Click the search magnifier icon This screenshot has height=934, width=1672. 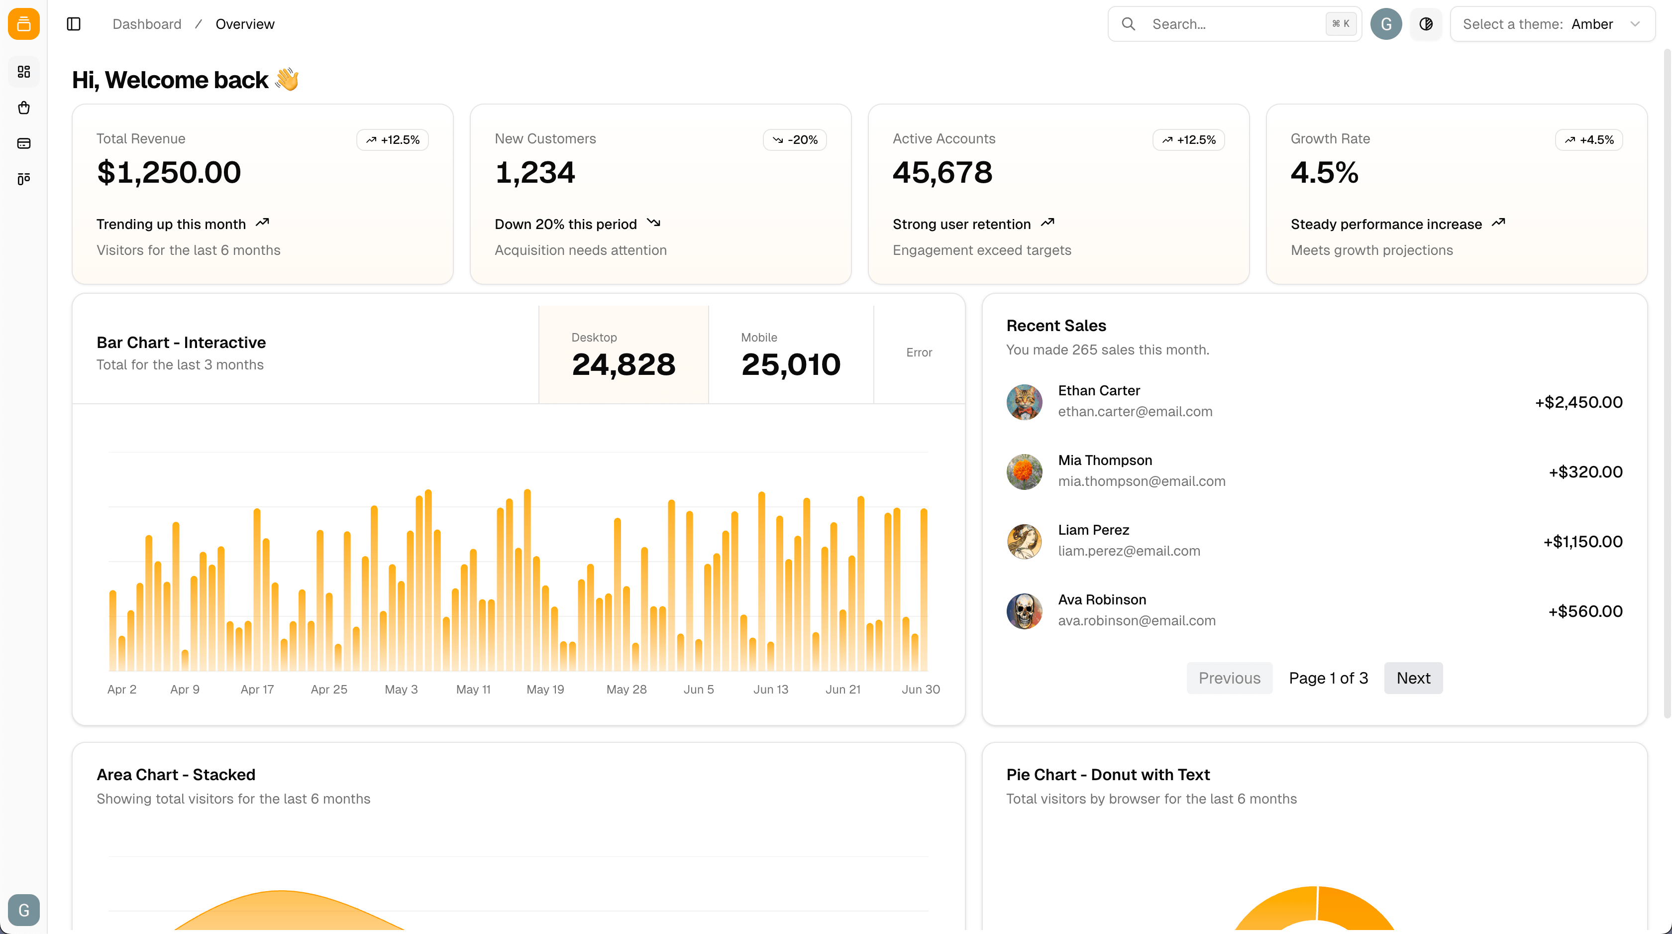click(1128, 24)
